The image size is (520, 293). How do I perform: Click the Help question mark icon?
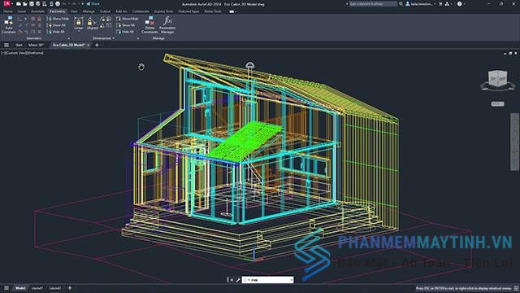459,4
